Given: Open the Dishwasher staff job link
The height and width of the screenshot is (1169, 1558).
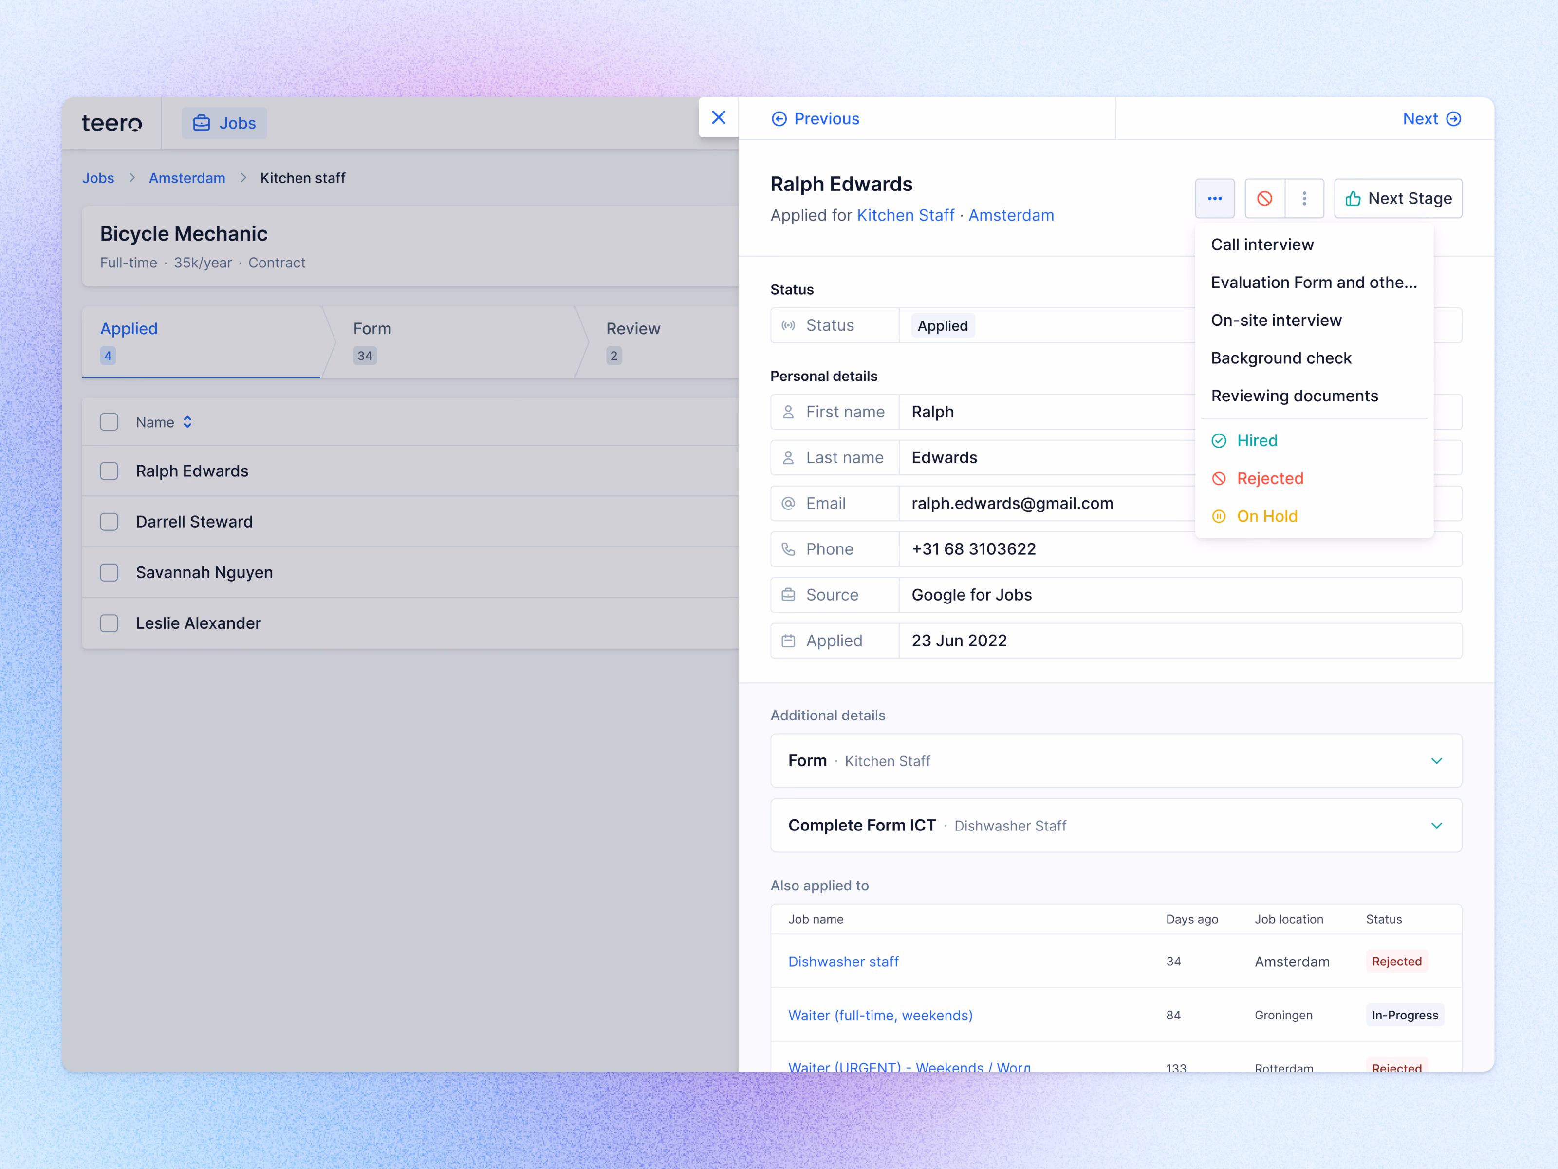Looking at the screenshot, I should (x=843, y=962).
